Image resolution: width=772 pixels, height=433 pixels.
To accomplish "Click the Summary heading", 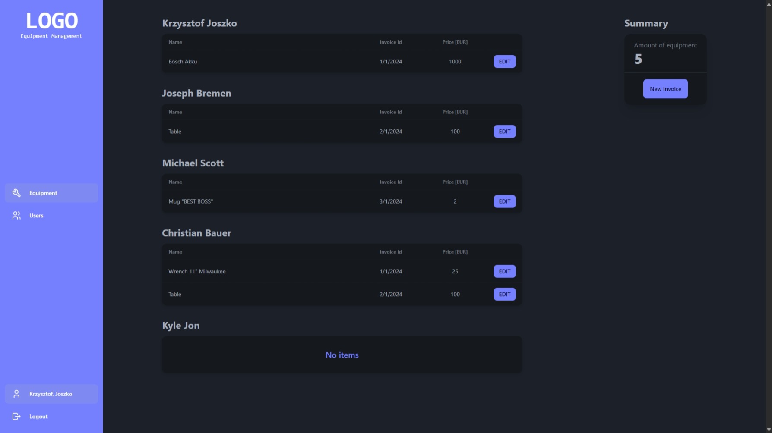I will click(646, 23).
